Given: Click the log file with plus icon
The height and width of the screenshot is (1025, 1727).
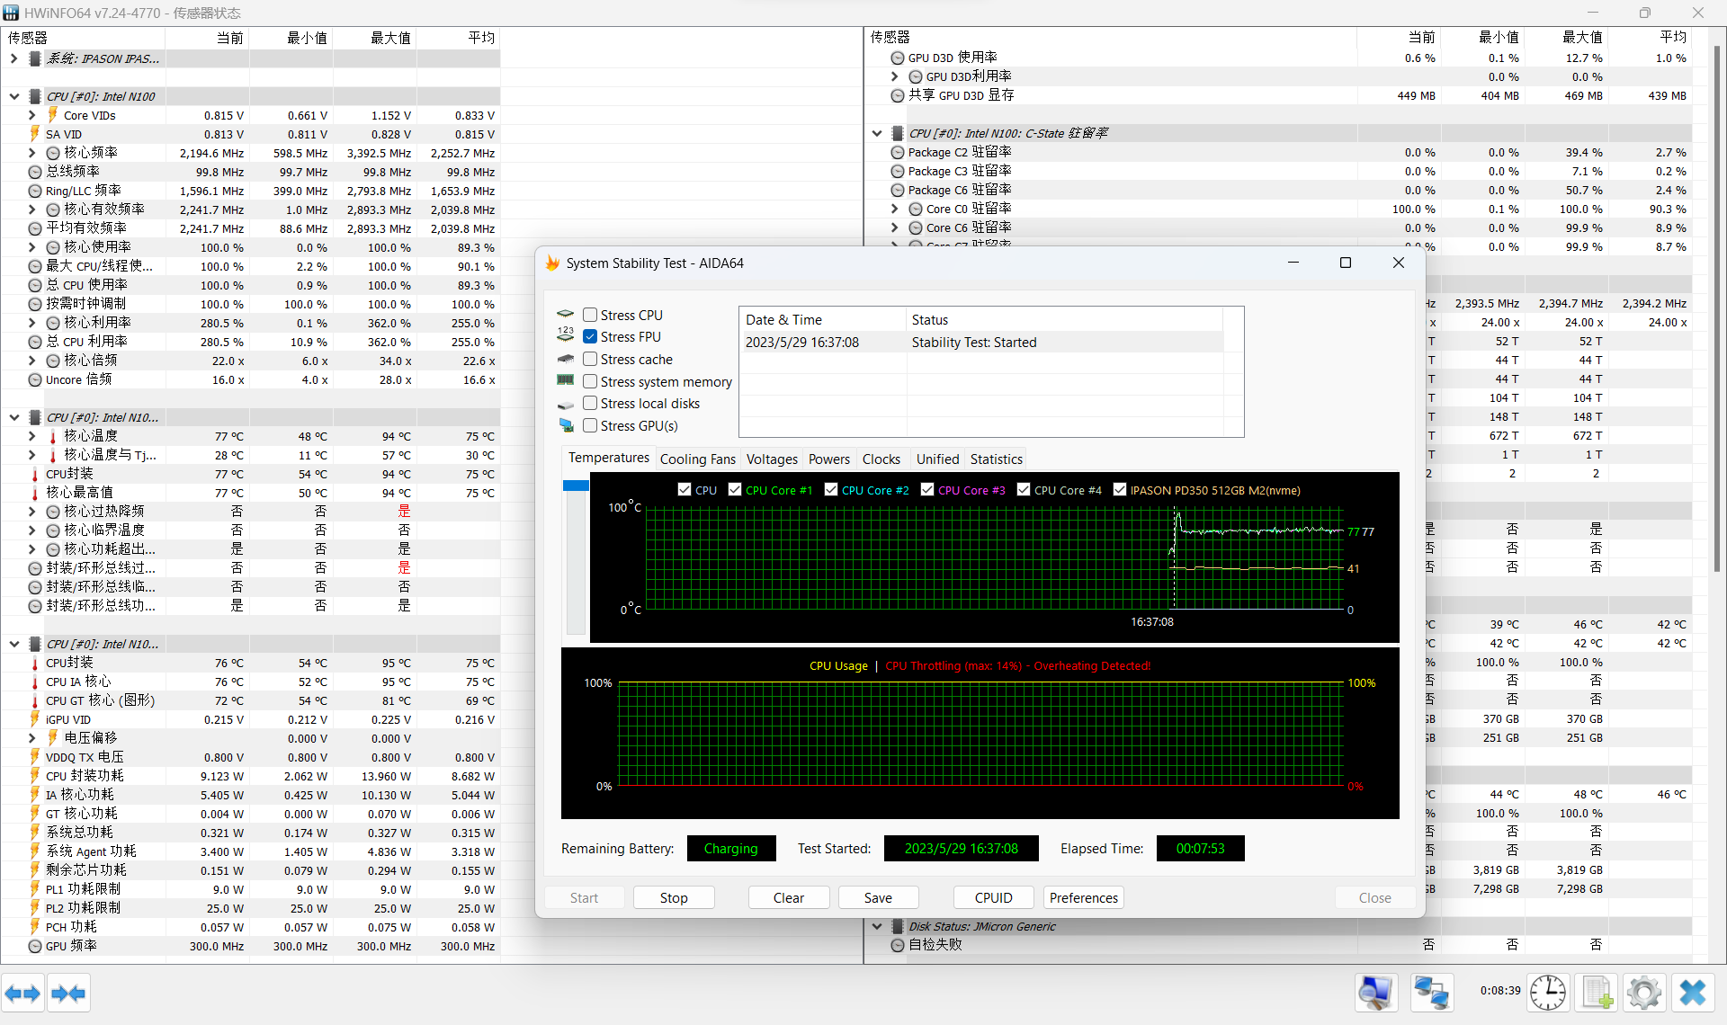Looking at the screenshot, I should coord(1597,993).
